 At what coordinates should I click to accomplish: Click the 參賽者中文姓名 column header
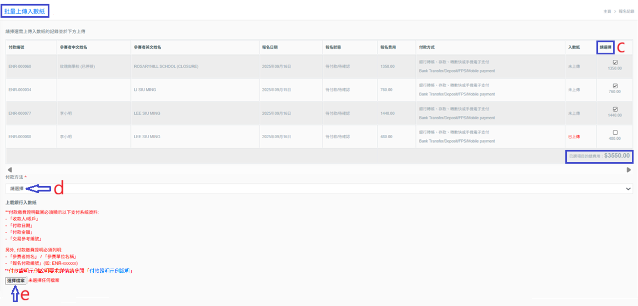(x=74, y=47)
